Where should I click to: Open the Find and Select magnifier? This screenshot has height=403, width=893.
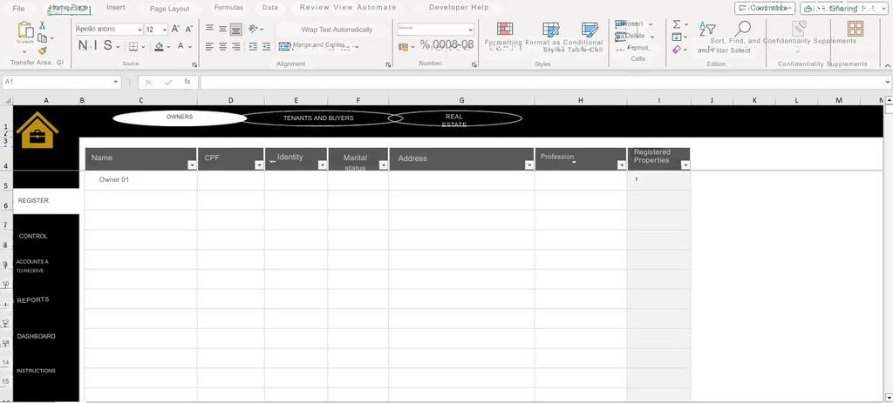742,30
